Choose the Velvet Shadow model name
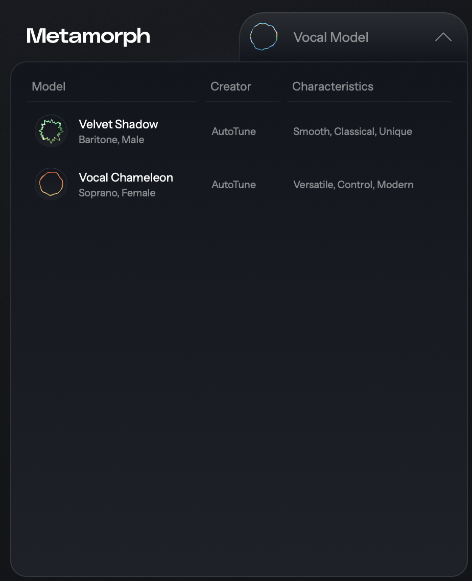This screenshot has width=472, height=581. [x=119, y=124]
